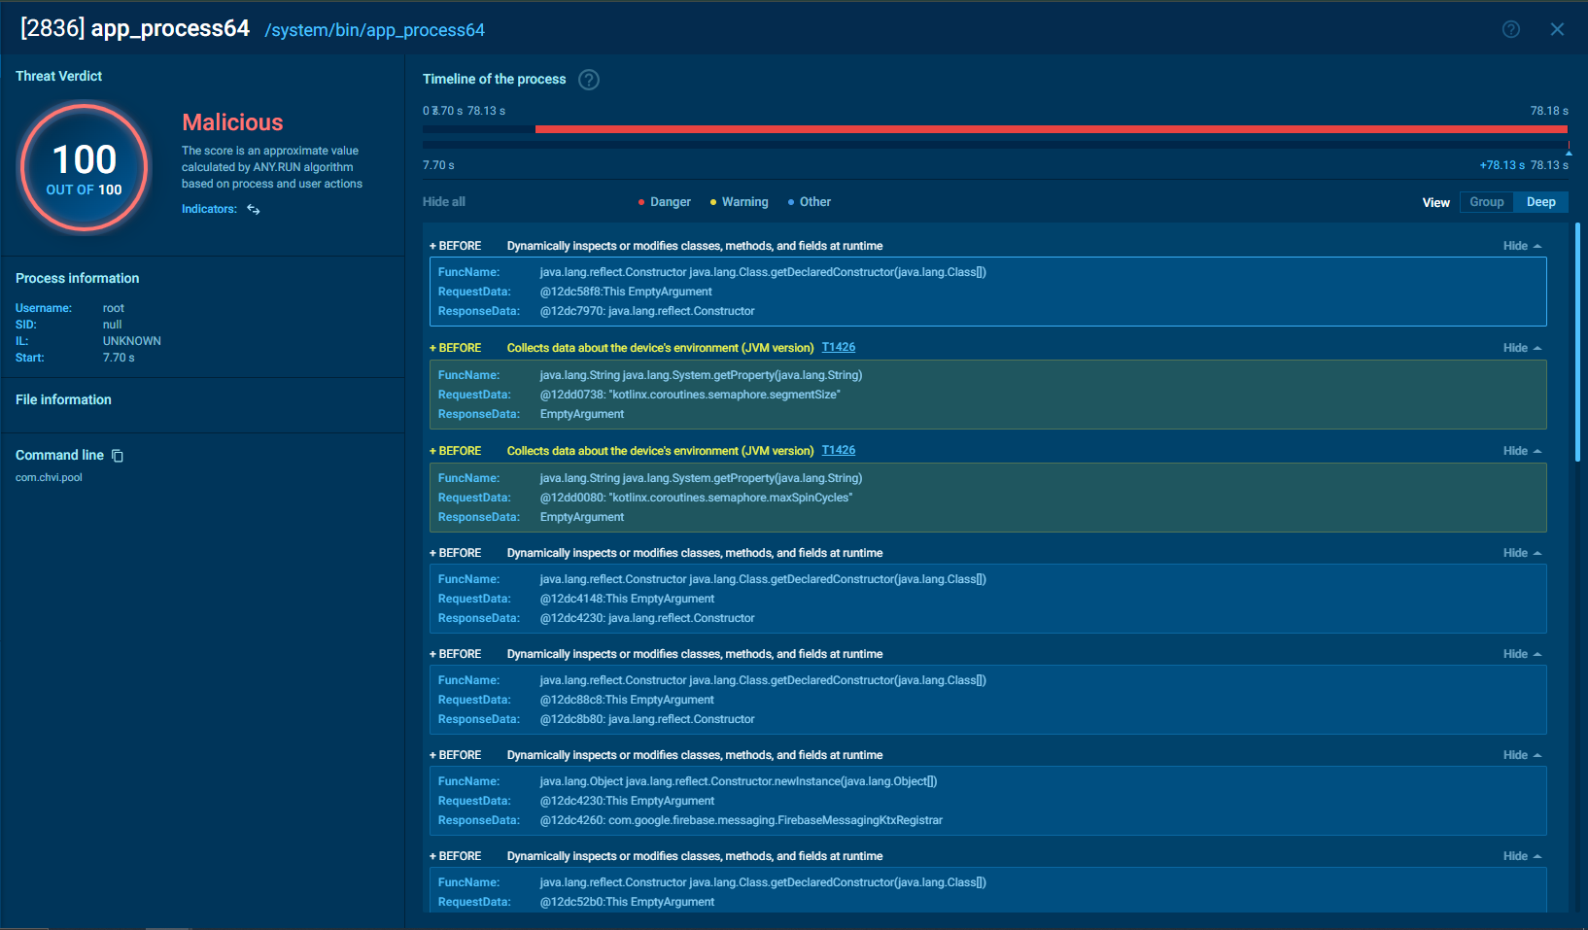
Task: Switch to Group view
Action: (x=1486, y=202)
